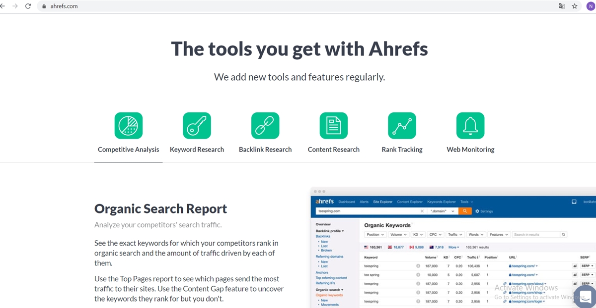Expand the Backlink profile sidebar section
Screen dimensions: 596x308
[x=330, y=231]
